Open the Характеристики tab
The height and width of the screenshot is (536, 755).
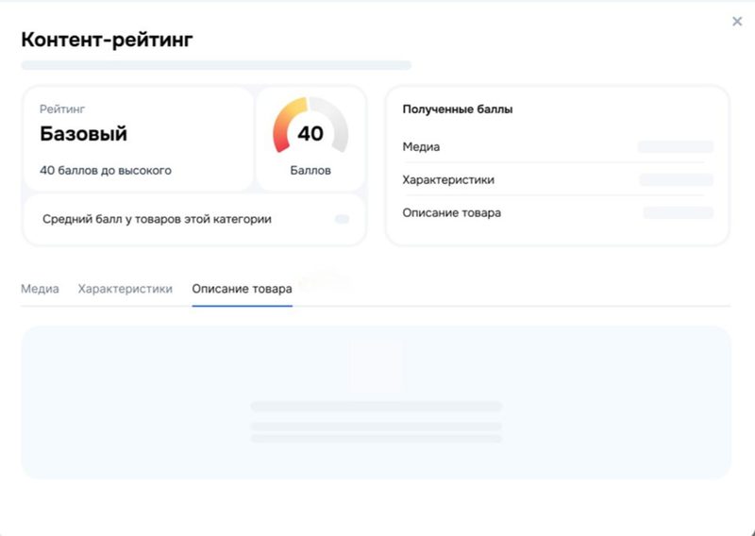(x=126, y=289)
